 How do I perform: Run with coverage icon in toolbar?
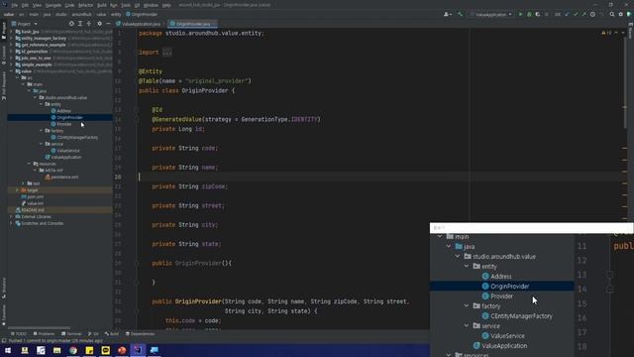(537, 14)
